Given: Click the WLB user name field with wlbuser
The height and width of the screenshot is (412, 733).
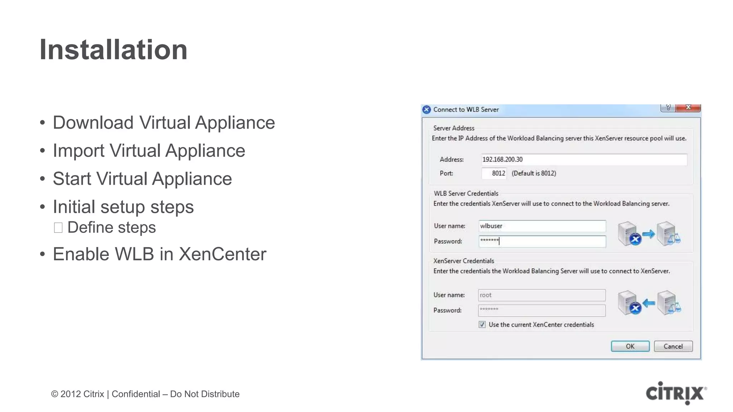Looking at the screenshot, I should click(542, 226).
